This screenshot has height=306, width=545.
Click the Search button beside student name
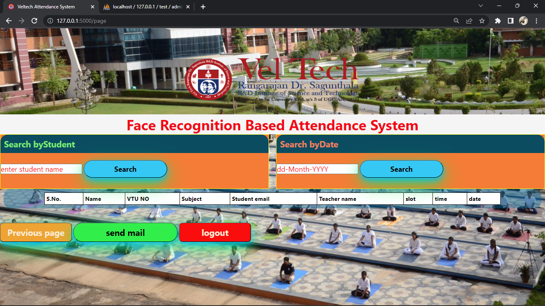tap(125, 169)
